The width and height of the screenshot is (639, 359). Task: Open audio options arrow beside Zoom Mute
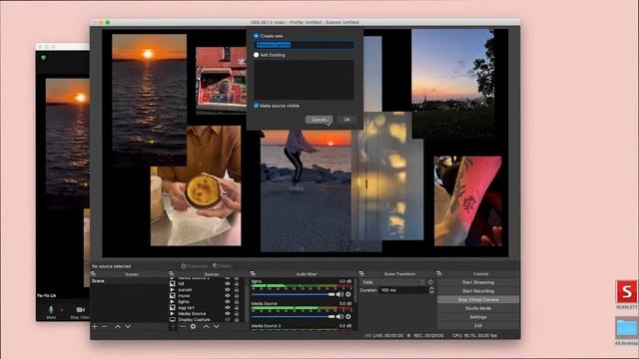click(62, 310)
